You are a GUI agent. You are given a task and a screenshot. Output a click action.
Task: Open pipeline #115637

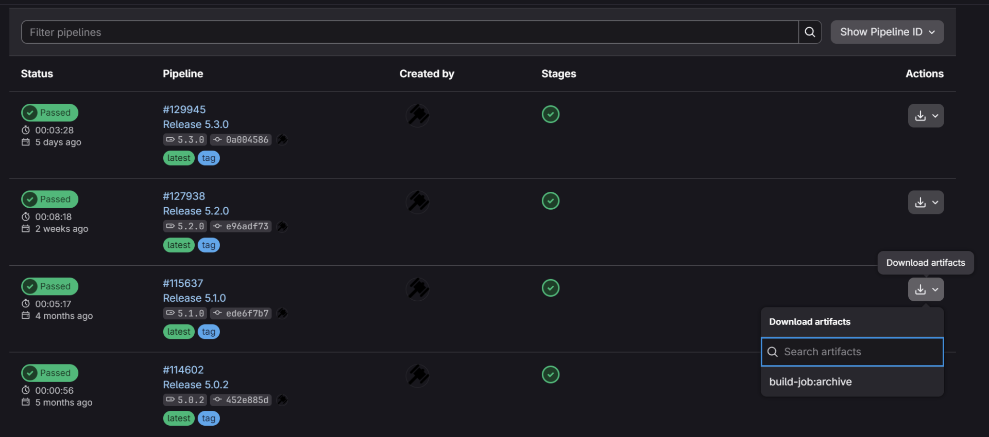[183, 283]
